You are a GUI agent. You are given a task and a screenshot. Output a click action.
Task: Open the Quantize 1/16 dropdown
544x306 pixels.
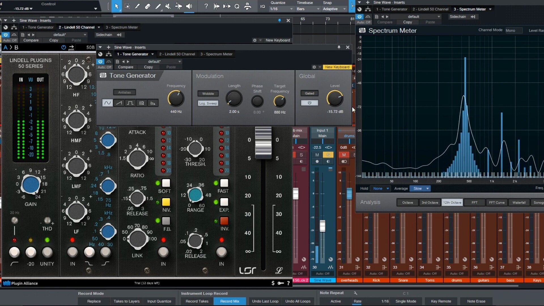point(281,9)
